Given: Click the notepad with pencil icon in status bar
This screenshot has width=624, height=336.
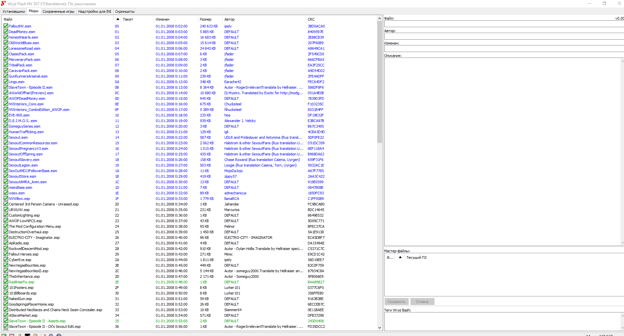Looking at the screenshot, I should point(43,335).
